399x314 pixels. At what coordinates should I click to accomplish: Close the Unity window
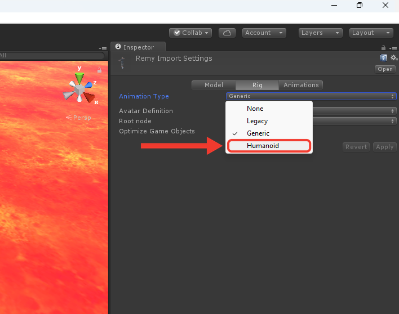pos(385,5)
